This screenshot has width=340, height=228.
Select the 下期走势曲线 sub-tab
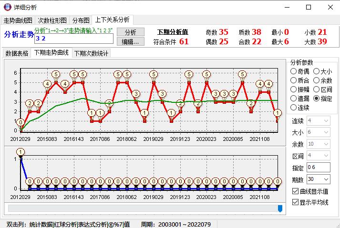coord(52,53)
